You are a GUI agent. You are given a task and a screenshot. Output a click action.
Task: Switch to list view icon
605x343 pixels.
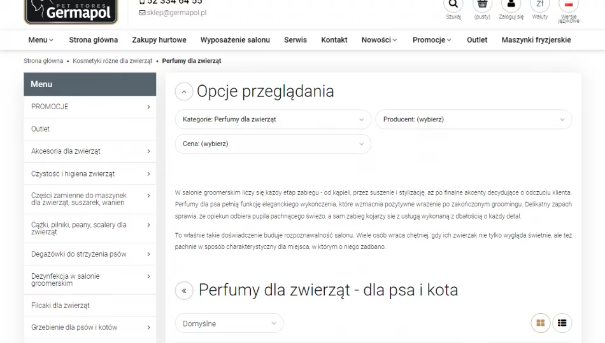tap(562, 323)
